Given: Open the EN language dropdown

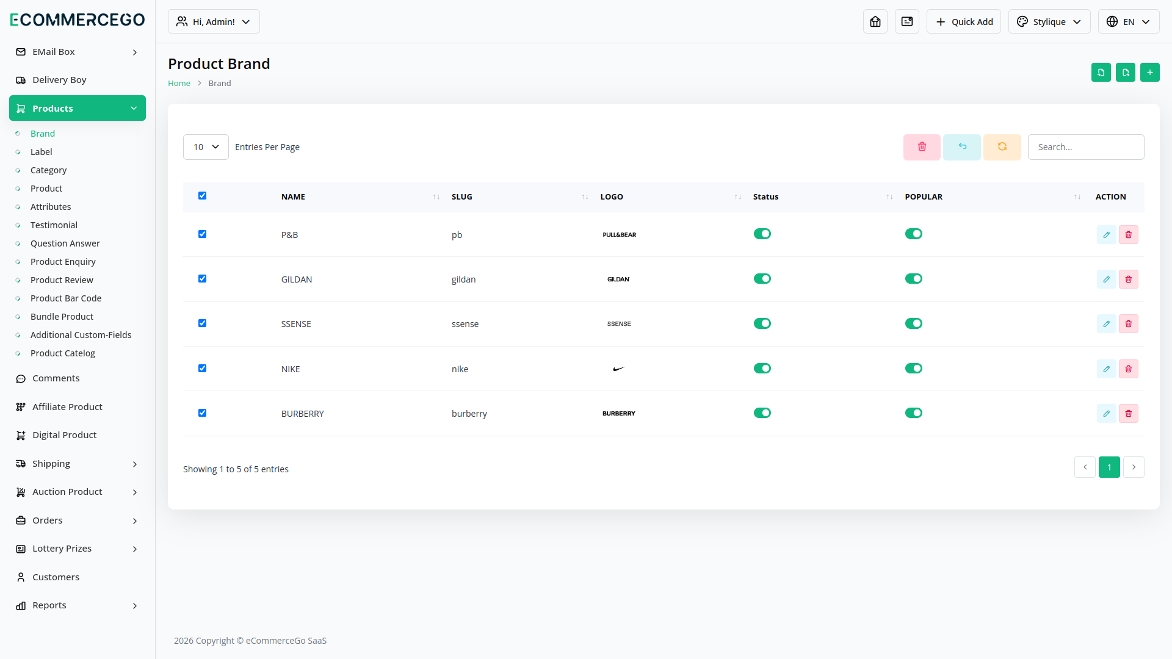Looking at the screenshot, I should coord(1129,21).
